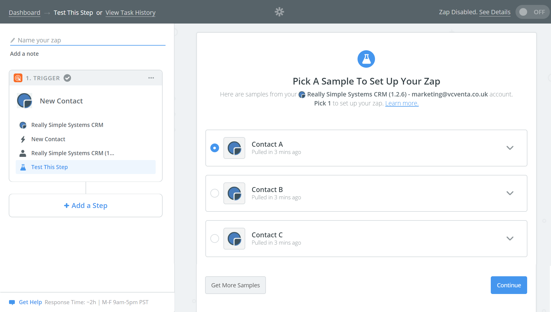Open the Learn more link
The image size is (551, 312).
(402, 103)
